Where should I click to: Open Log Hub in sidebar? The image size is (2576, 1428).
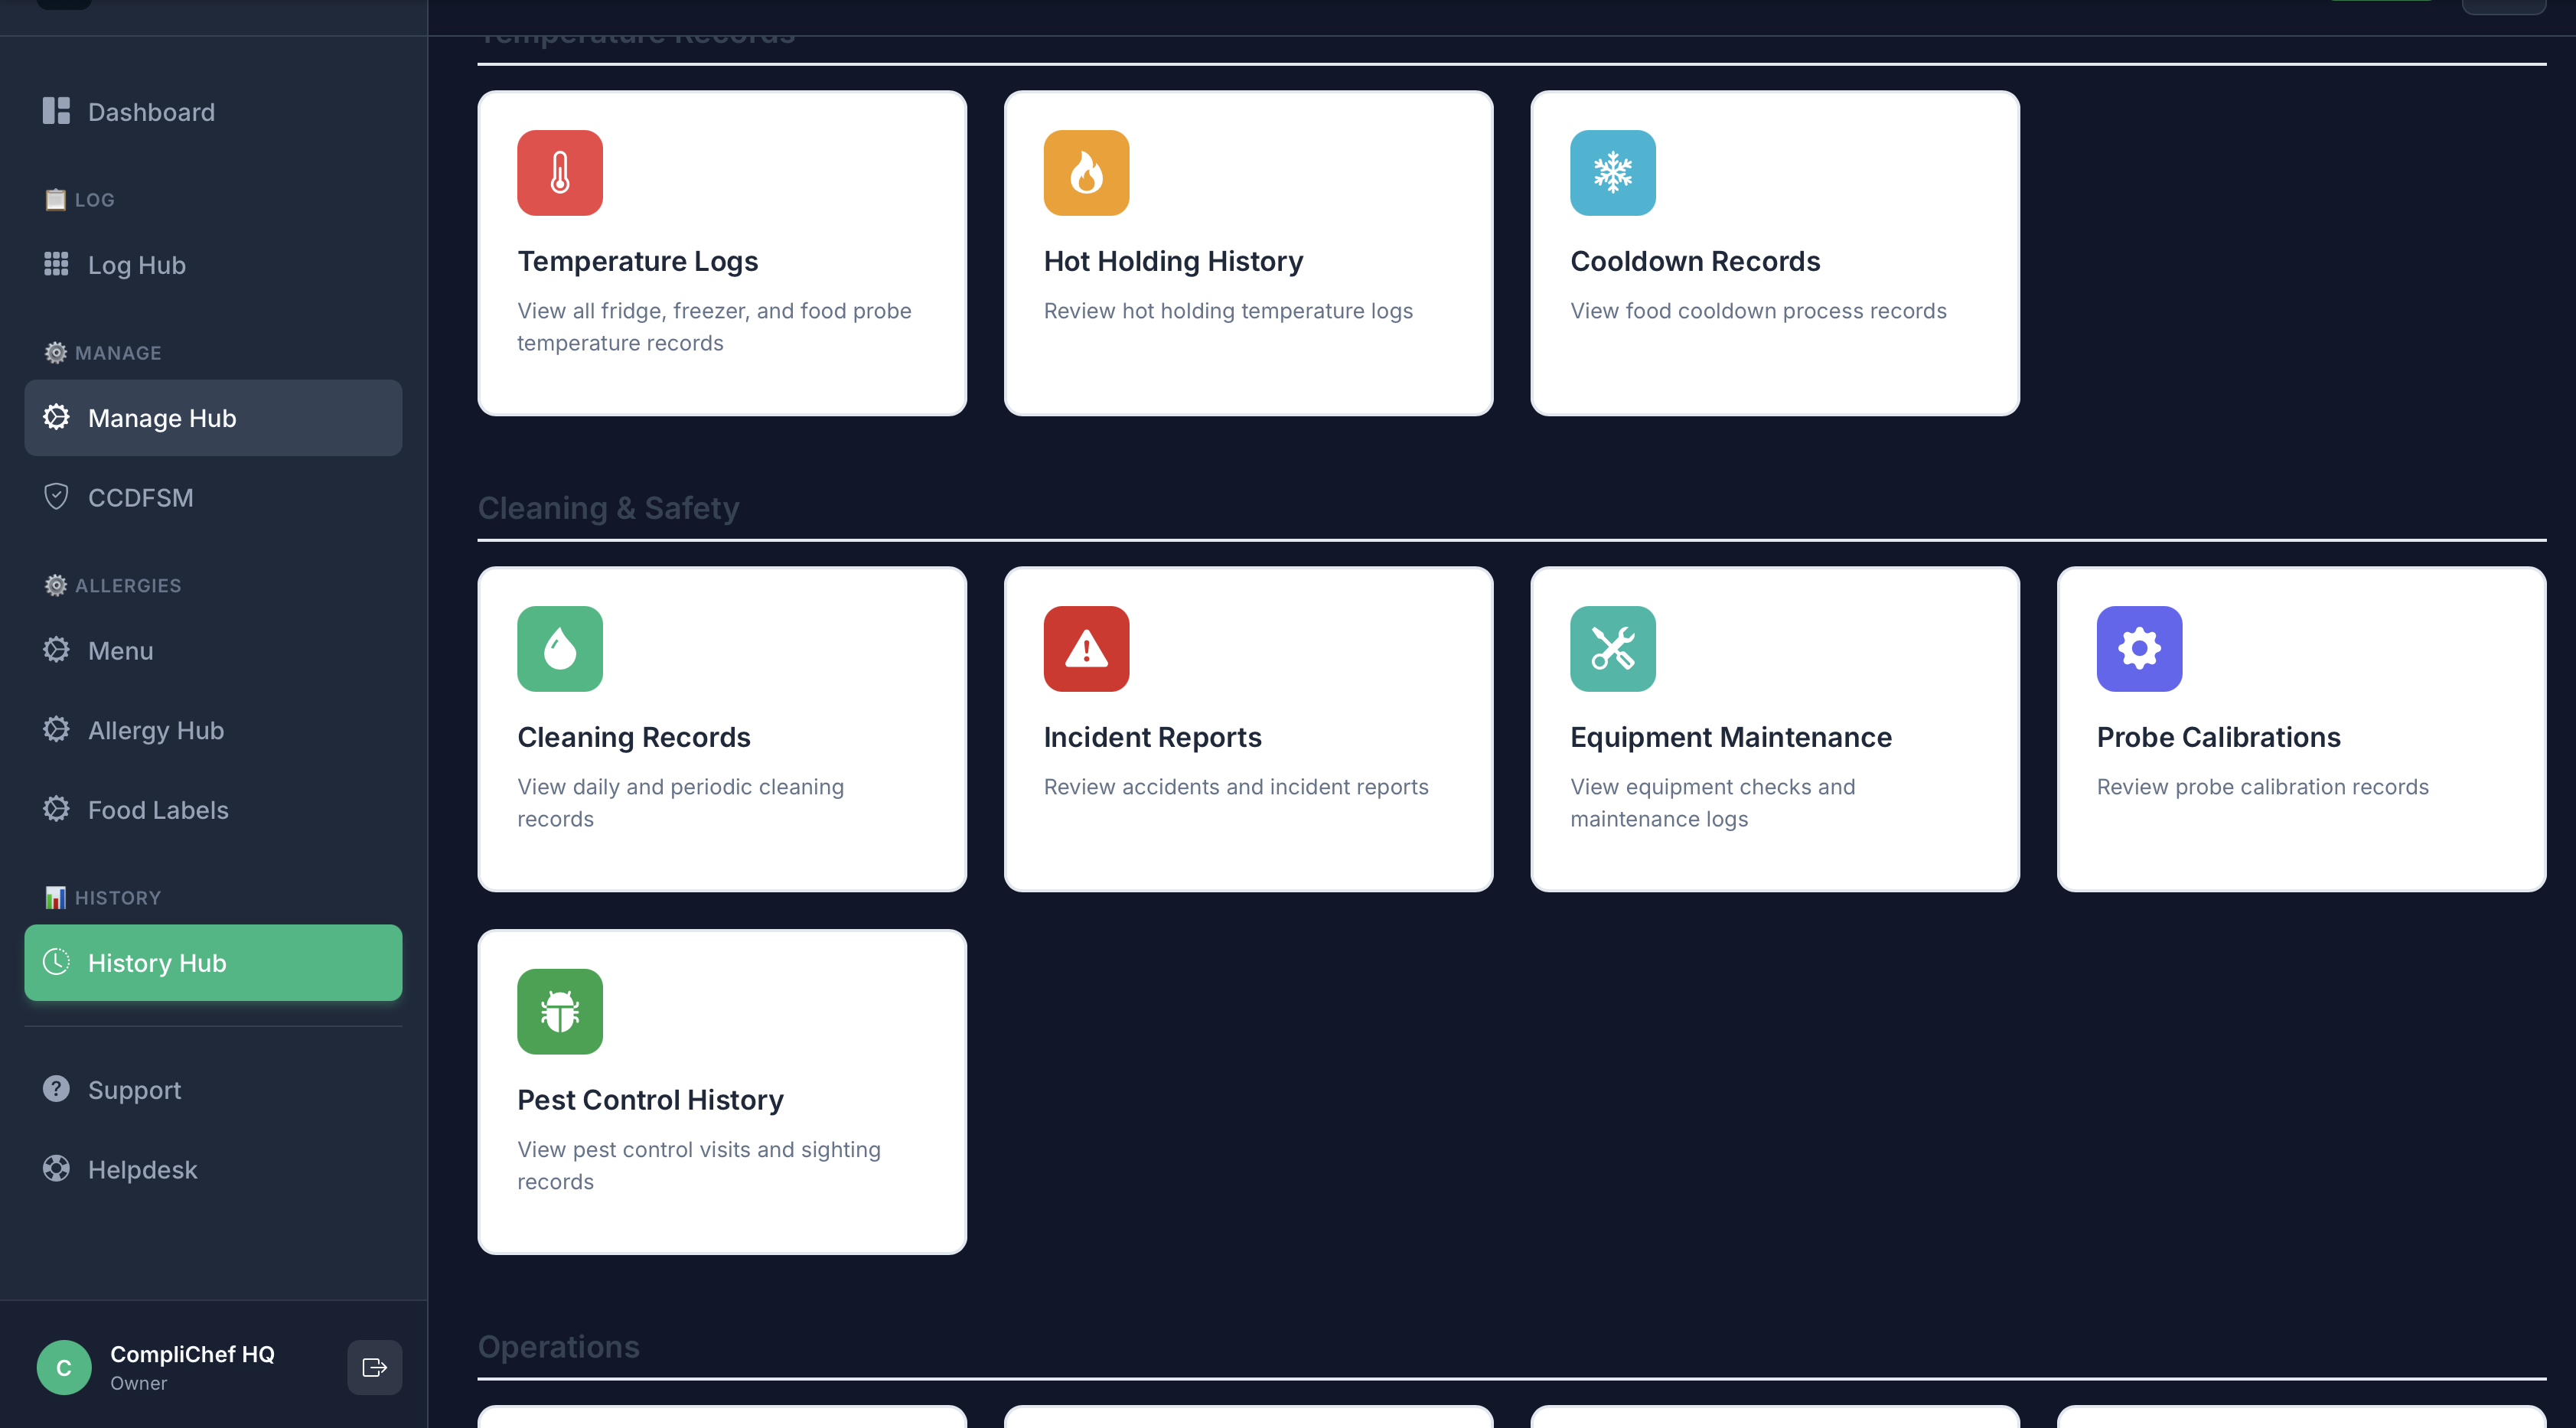coord(137,265)
